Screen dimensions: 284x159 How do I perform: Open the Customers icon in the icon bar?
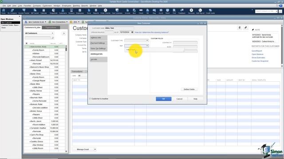coord(63,11)
